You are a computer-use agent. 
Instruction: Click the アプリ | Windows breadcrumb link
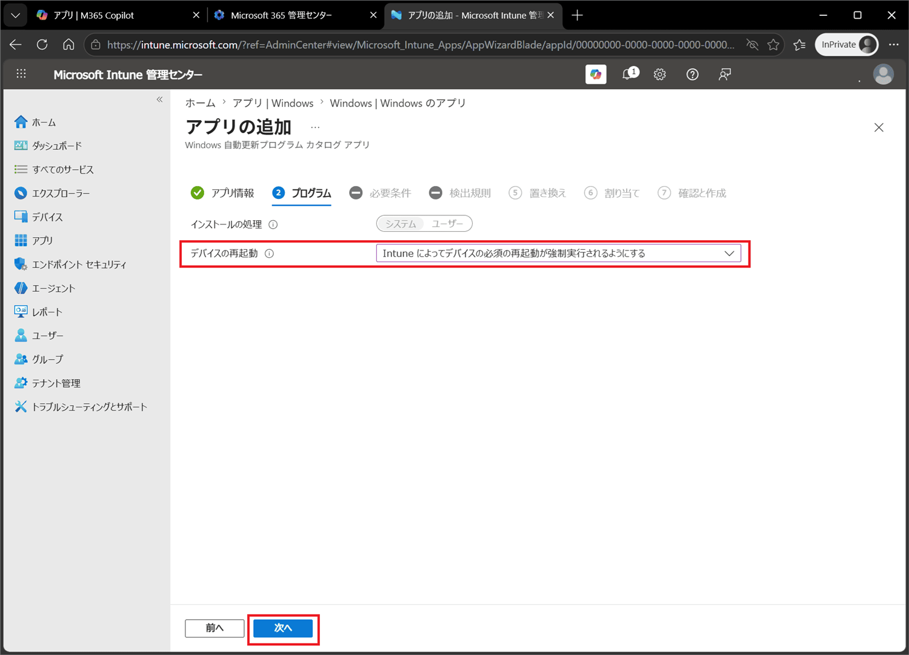coord(273,103)
